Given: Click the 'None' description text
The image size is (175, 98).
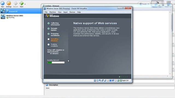Looking at the screenshot, I should pyautogui.click(x=47, y=88).
